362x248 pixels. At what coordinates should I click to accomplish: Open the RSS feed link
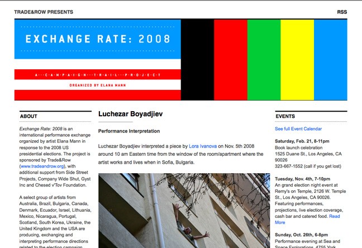click(342, 12)
